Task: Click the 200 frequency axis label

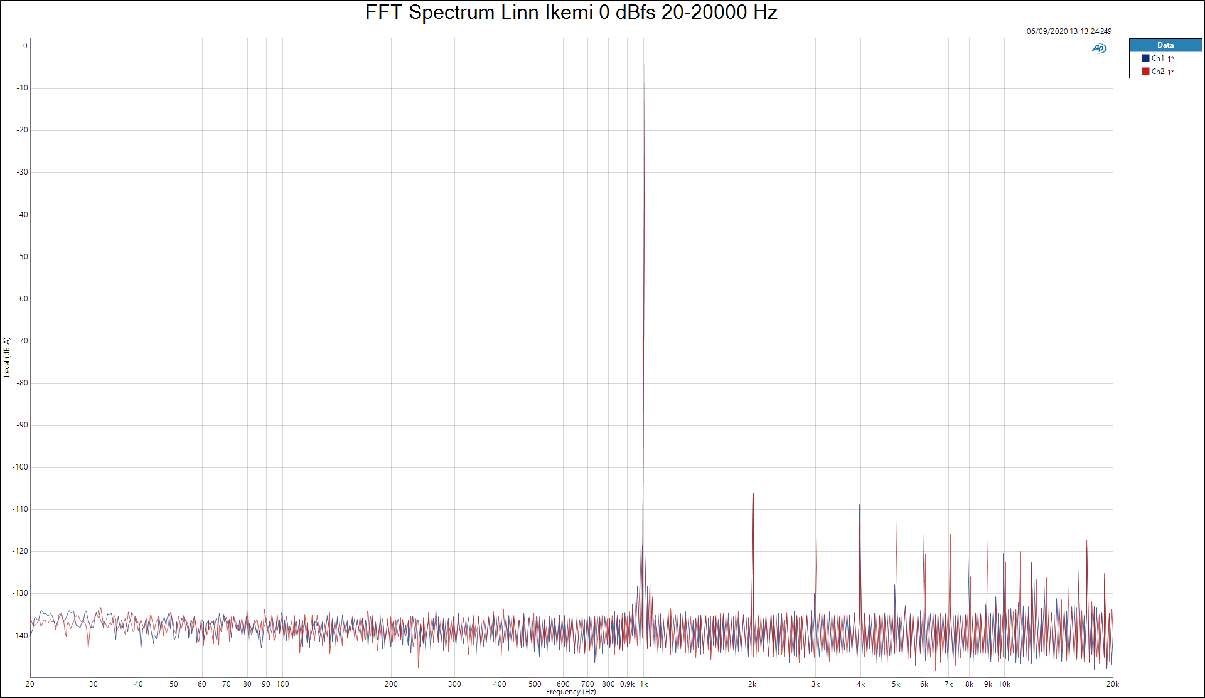Action: coord(391,684)
